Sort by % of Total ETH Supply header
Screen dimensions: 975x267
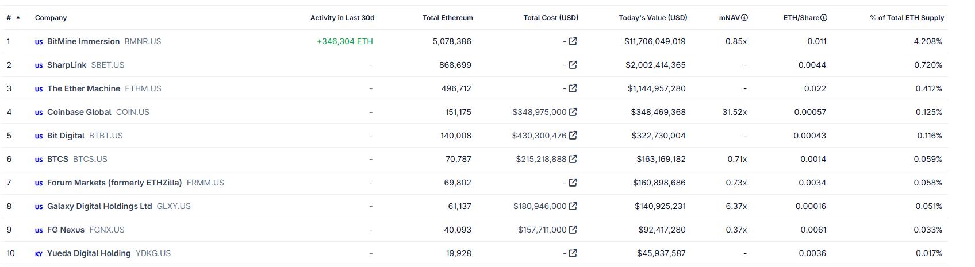pyautogui.click(x=907, y=18)
